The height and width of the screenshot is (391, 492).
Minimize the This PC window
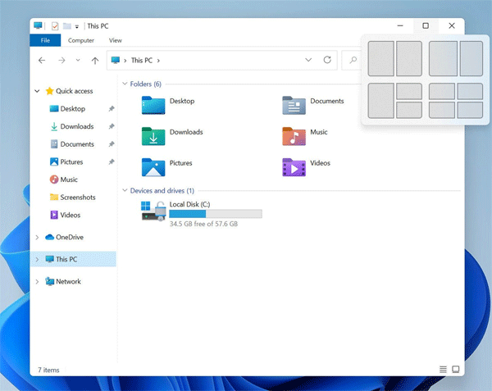coord(400,25)
